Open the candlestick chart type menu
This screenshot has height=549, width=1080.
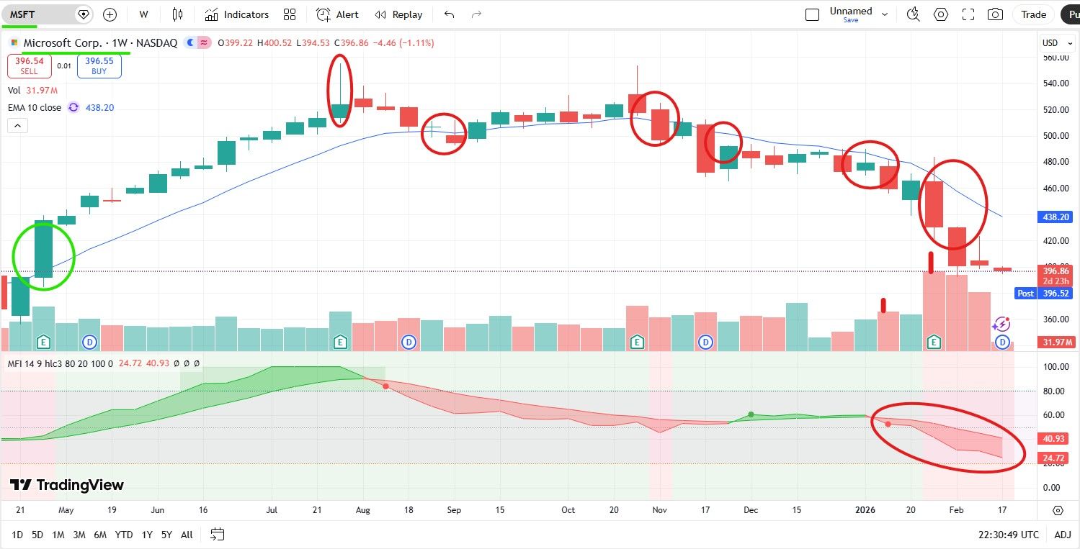pyautogui.click(x=177, y=14)
